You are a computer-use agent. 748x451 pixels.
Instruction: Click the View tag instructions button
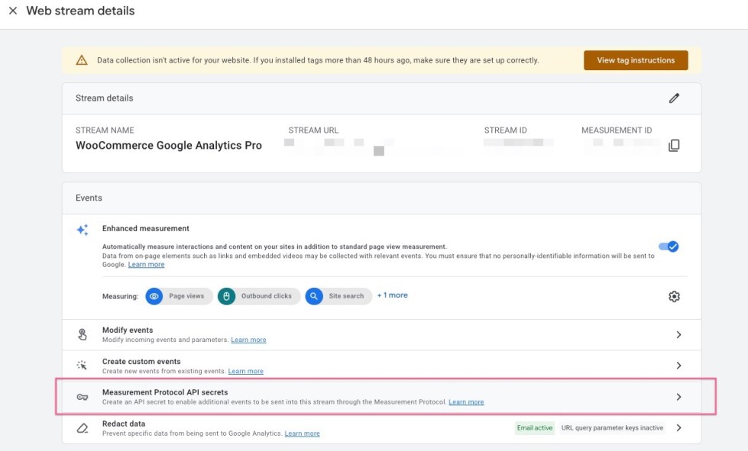[x=636, y=60]
